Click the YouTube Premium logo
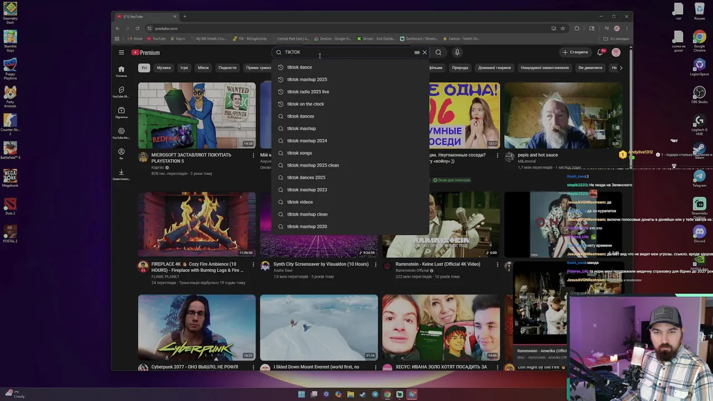 (146, 52)
